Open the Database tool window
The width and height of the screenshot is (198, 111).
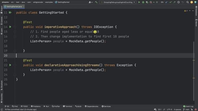click(196, 11)
